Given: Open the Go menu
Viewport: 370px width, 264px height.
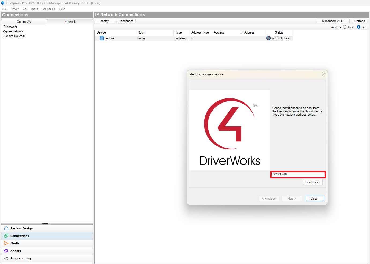Looking at the screenshot, I should point(25,9).
